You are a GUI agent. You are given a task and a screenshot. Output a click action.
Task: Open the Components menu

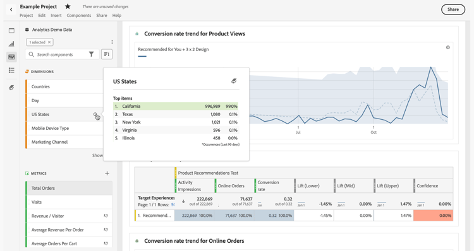(79, 15)
